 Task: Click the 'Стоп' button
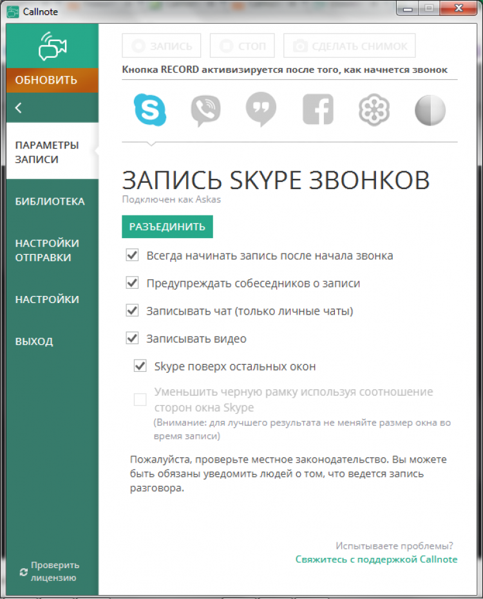[x=242, y=46]
